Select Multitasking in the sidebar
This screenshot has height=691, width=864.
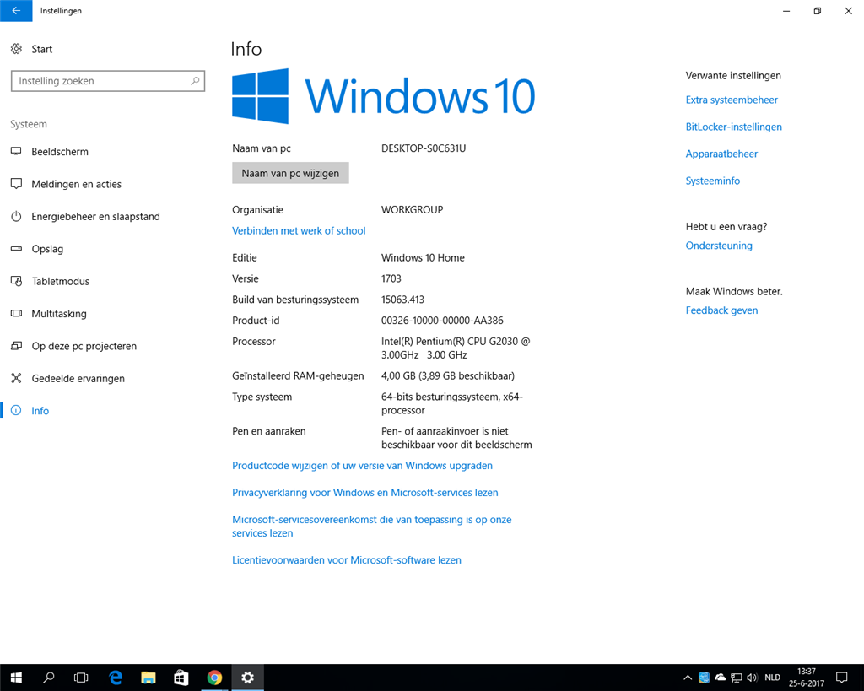click(x=48, y=314)
